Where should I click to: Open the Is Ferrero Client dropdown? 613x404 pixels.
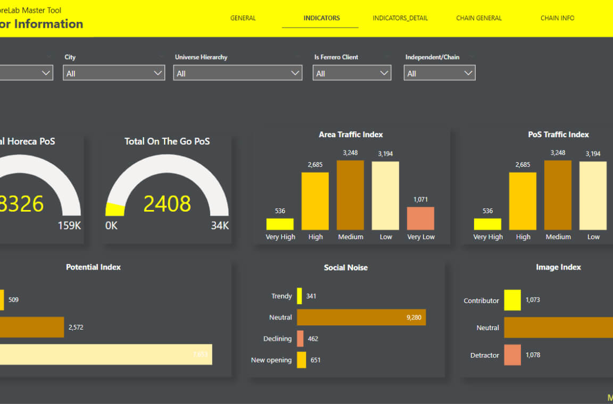[x=351, y=73]
